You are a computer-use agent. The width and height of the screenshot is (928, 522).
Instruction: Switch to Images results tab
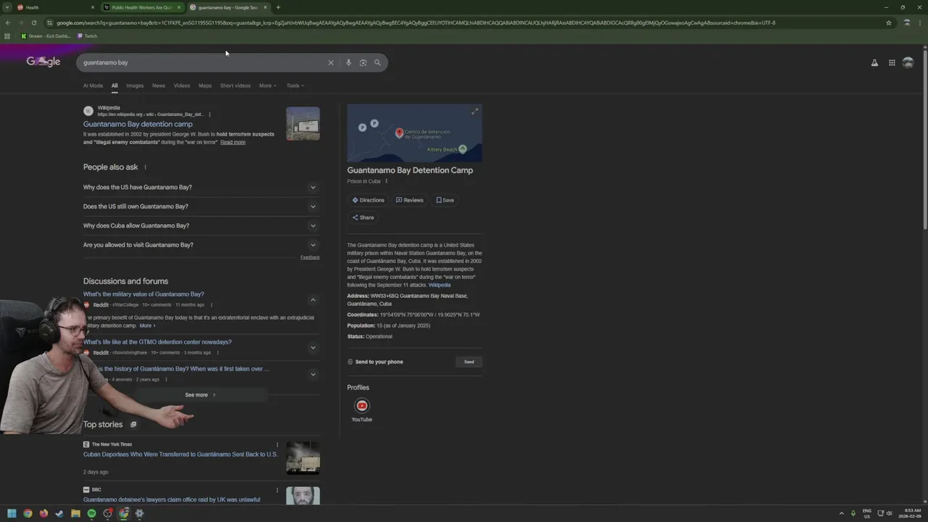pyautogui.click(x=135, y=86)
